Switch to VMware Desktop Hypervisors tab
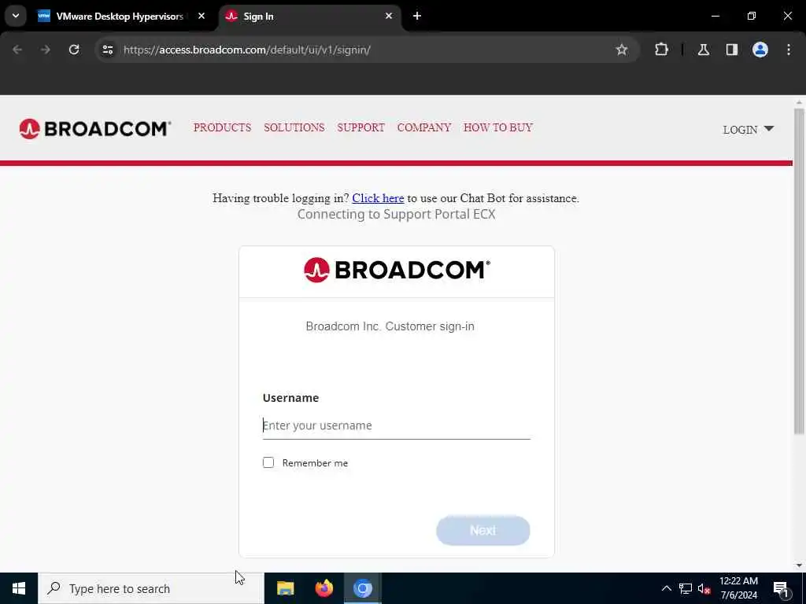806x604 pixels. (122, 17)
